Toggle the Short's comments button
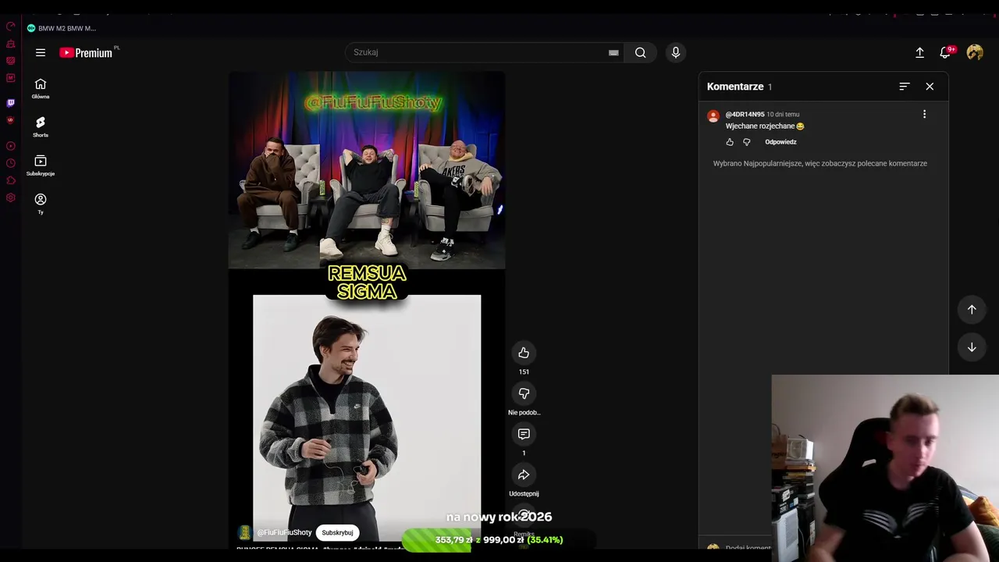Screen dimensions: 999x562 pyautogui.click(x=524, y=434)
